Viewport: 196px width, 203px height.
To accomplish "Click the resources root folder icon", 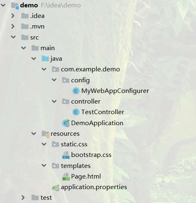I will pyautogui.click(x=45, y=134).
